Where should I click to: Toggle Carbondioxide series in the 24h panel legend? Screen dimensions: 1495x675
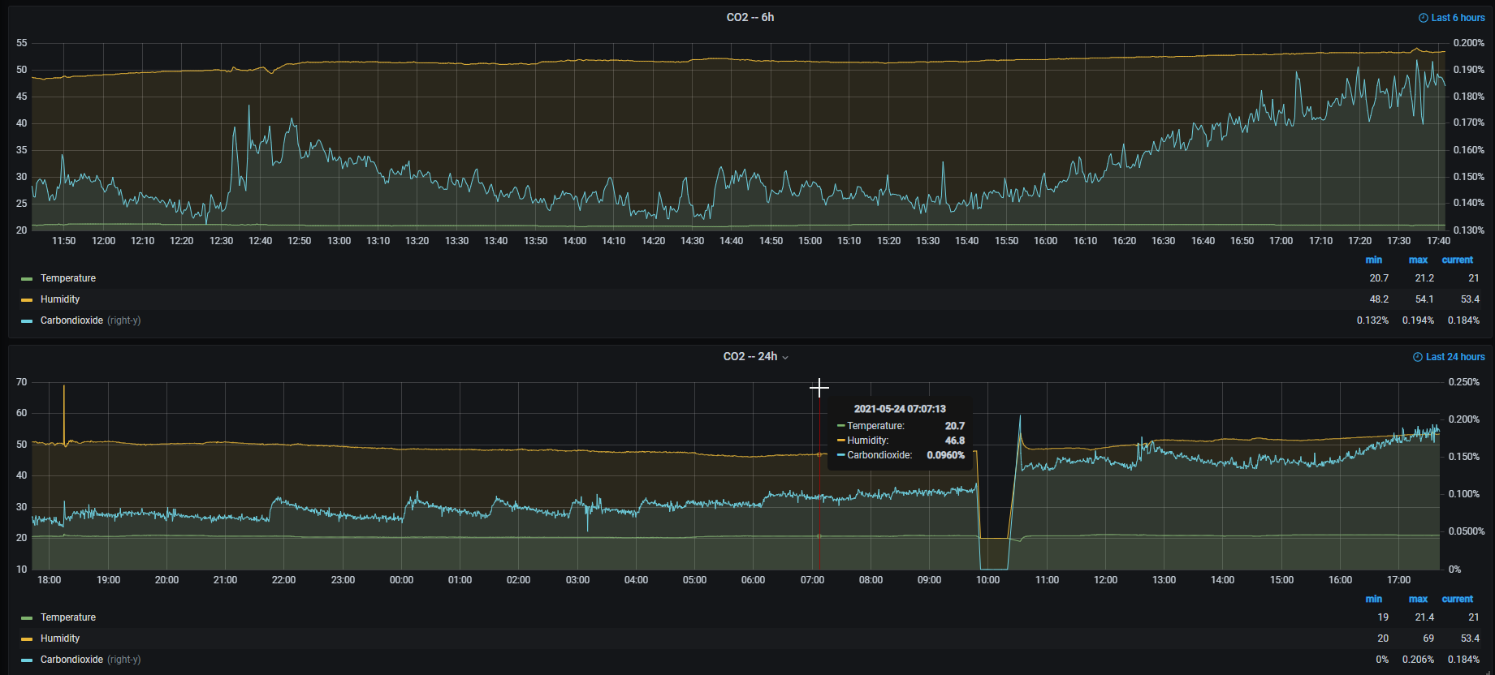[x=71, y=660]
